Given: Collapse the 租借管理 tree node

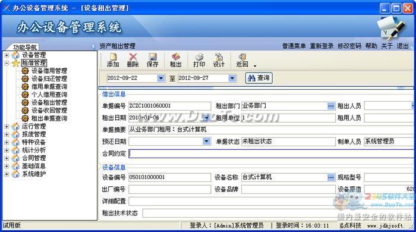Looking at the screenshot, I should point(7,63).
